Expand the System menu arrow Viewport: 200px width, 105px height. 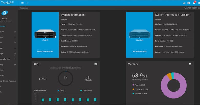pos(15,37)
